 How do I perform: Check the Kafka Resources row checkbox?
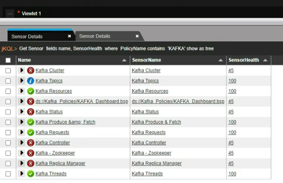click(x=8, y=91)
